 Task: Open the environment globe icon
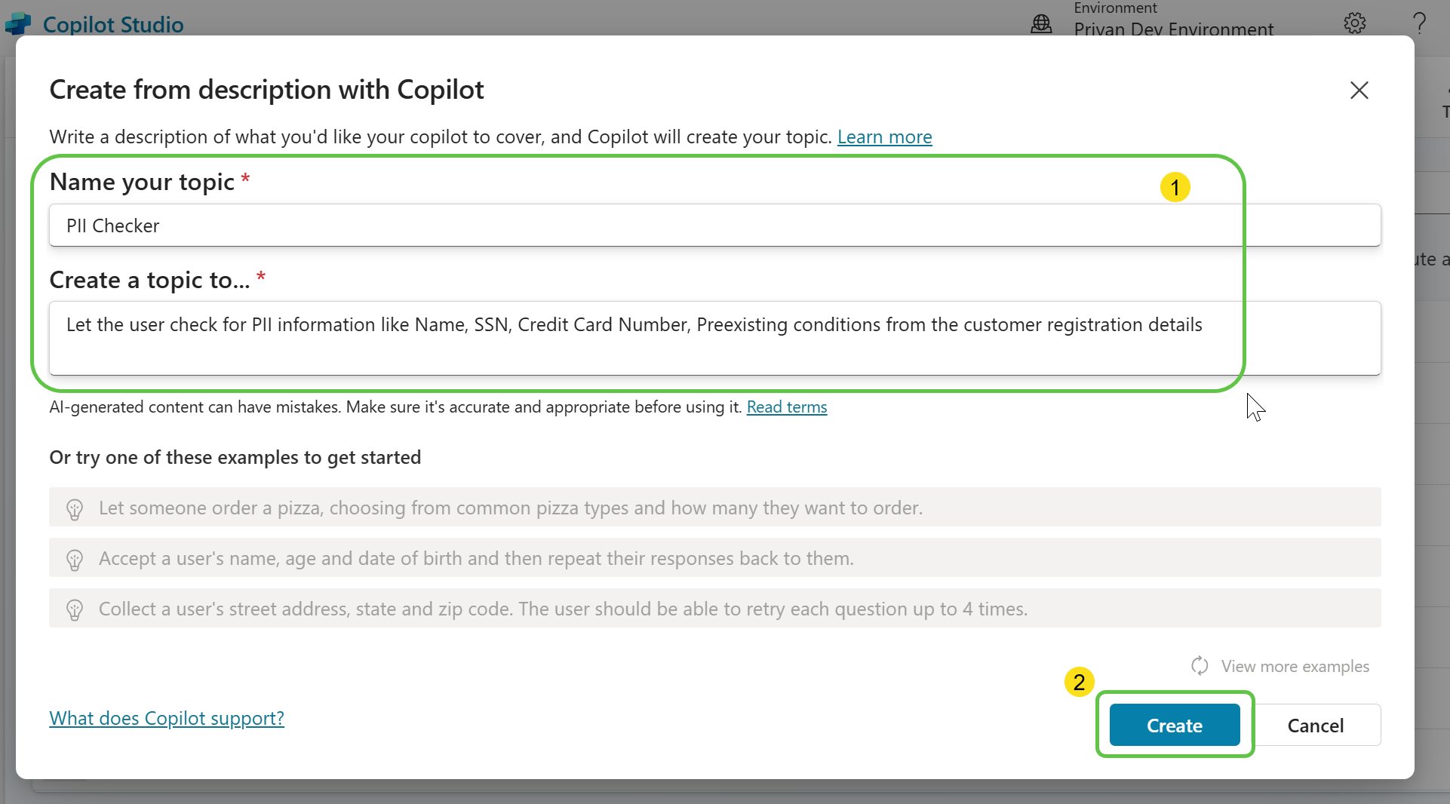tap(1041, 24)
